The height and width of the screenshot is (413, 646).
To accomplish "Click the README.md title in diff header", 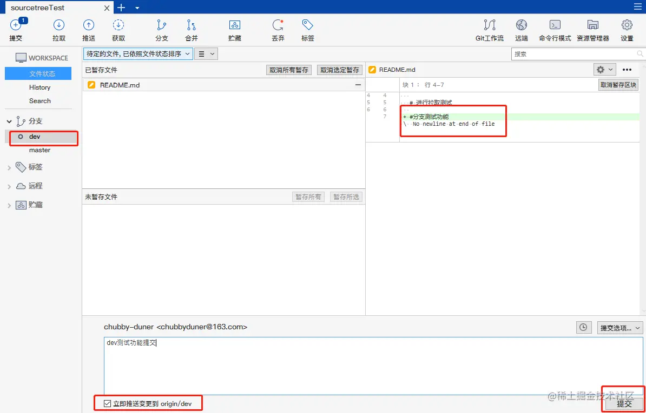I will [x=397, y=70].
